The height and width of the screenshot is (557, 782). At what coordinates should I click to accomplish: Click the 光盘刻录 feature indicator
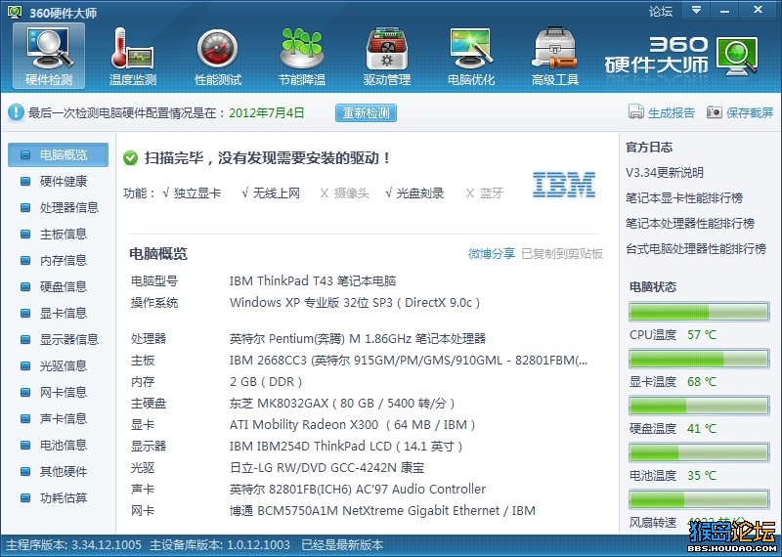(414, 193)
